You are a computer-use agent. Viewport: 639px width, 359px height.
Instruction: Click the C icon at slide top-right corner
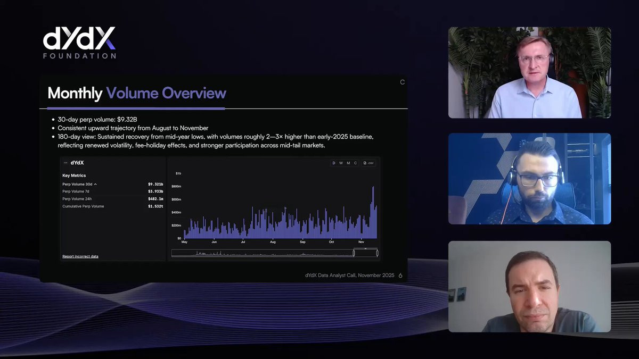point(403,82)
